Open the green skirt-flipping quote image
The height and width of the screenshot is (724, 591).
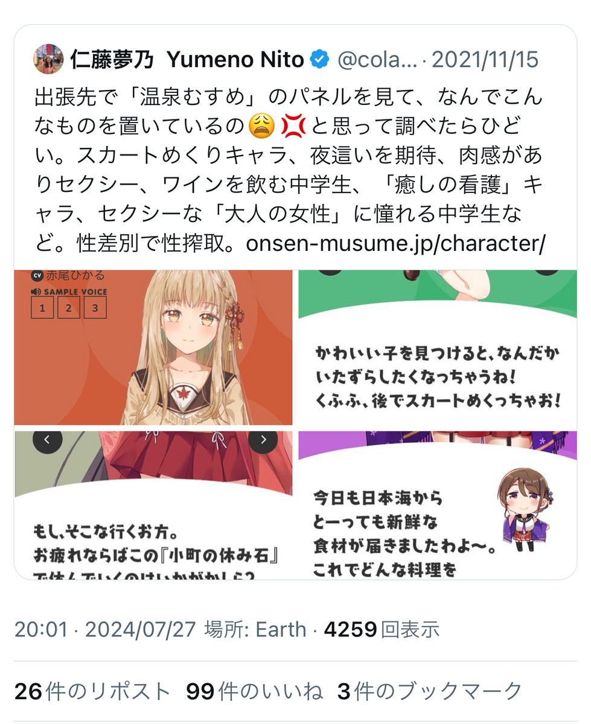point(438,348)
